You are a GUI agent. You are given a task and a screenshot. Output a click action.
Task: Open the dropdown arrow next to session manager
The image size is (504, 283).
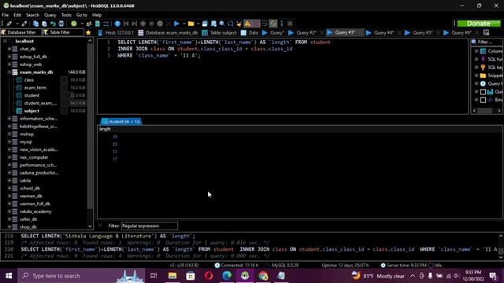[x=17, y=24]
